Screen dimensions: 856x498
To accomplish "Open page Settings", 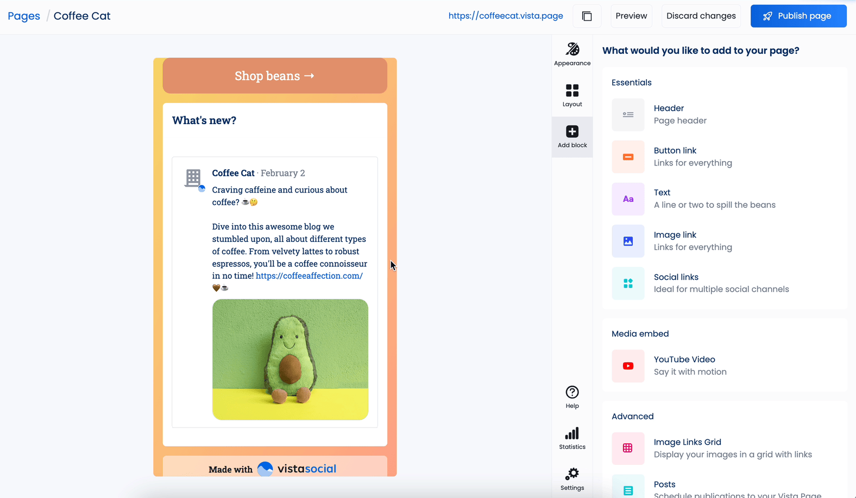I will pyautogui.click(x=572, y=479).
